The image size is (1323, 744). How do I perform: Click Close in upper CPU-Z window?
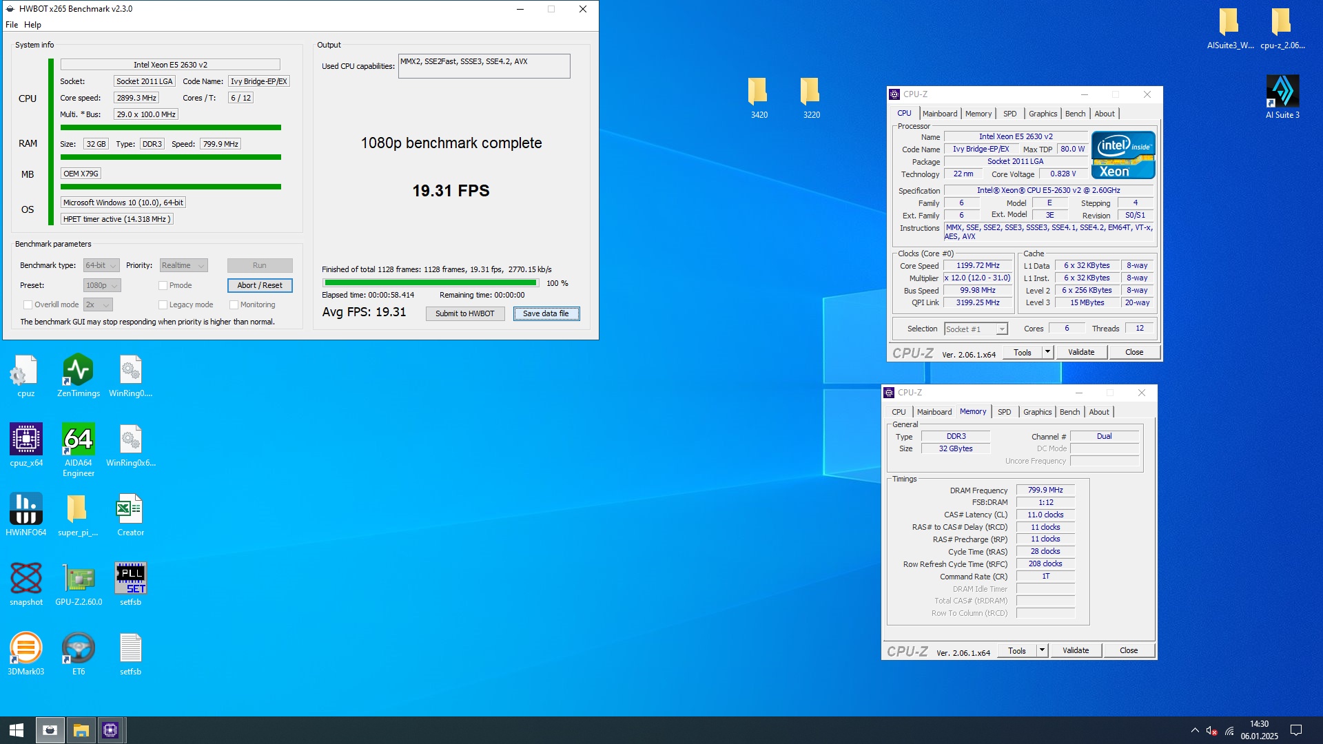coord(1134,352)
